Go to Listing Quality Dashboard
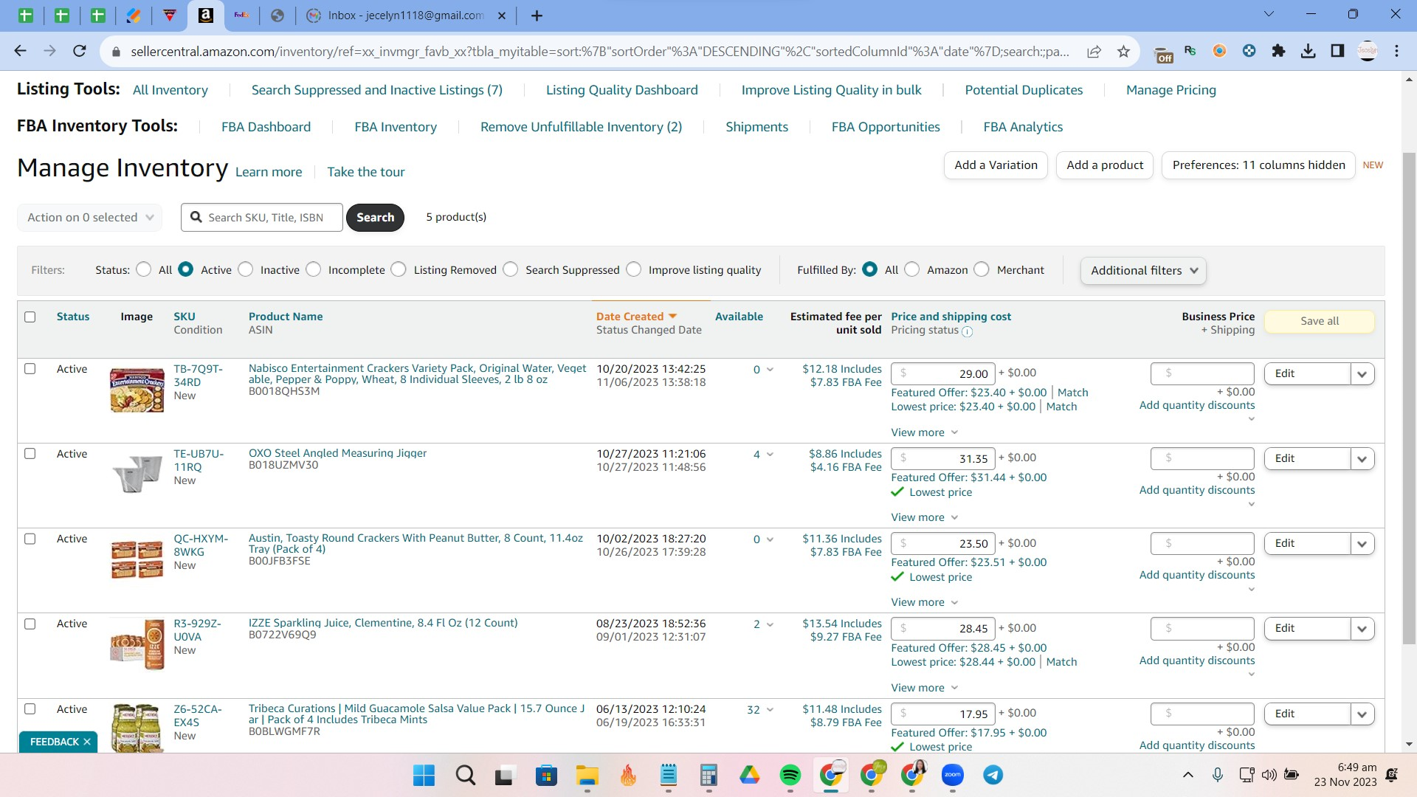 pyautogui.click(x=622, y=90)
